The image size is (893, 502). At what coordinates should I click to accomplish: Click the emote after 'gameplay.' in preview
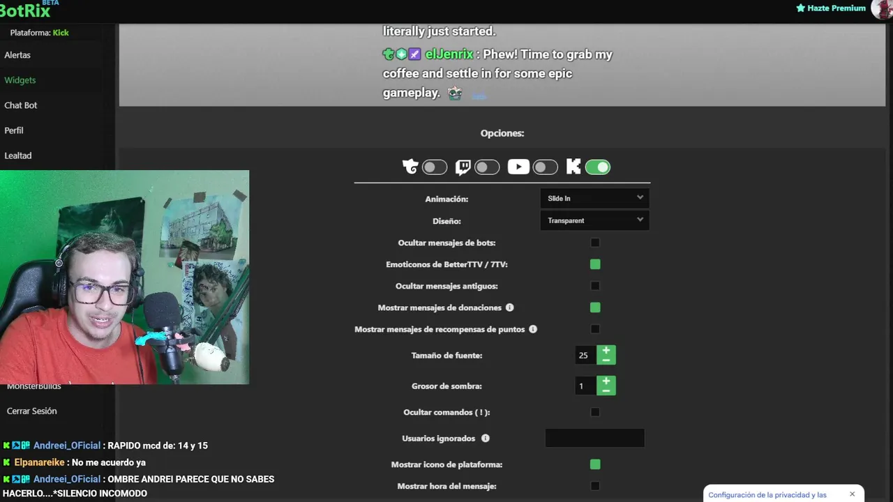(455, 93)
